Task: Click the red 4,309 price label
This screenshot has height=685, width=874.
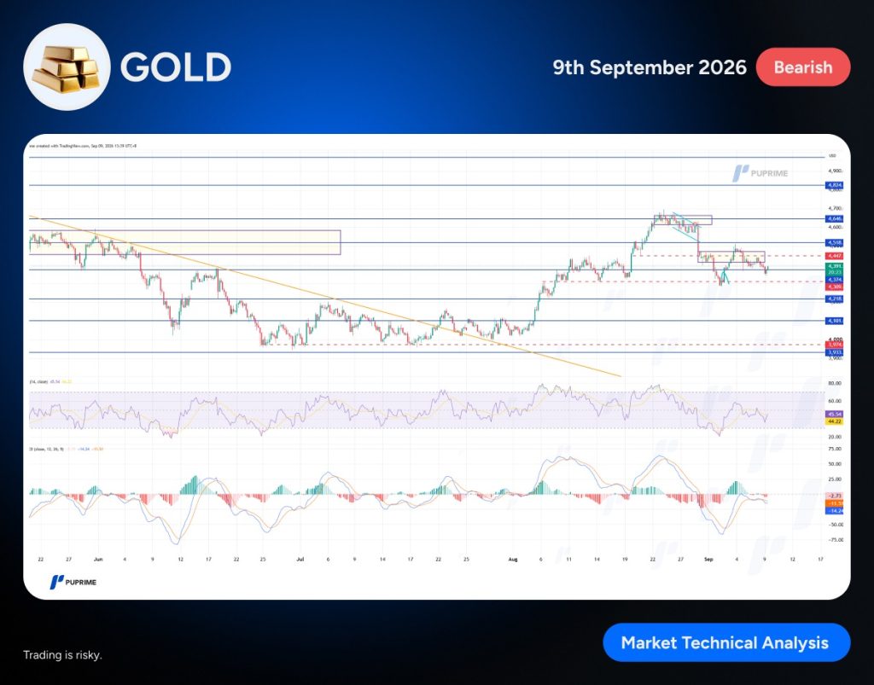Action: tap(835, 287)
